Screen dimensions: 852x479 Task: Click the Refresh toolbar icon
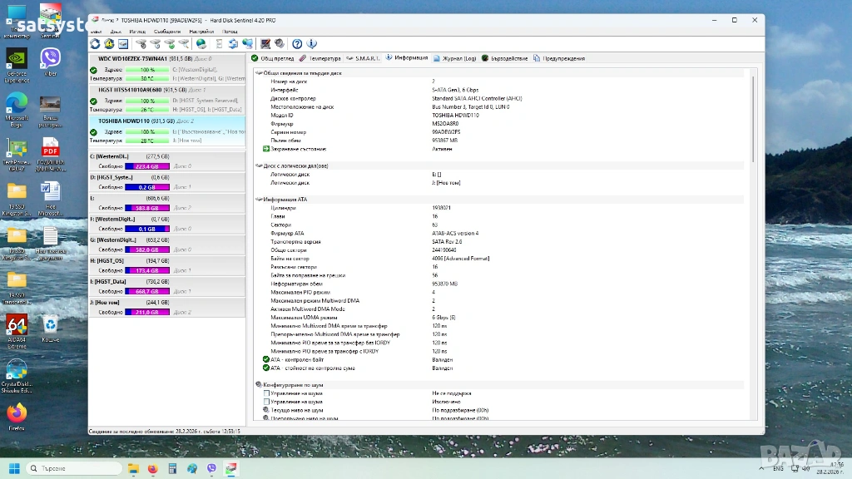tap(95, 44)
